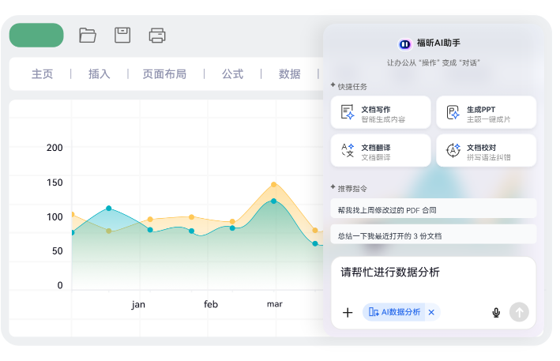Click the 200 y-axis value
The height and width of the screenshot is (361, 560).
coord(54,148)
